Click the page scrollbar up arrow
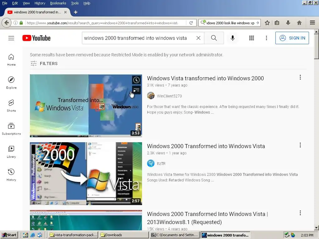Viewport: 319px width, 239px height. [x=317, y=31]
